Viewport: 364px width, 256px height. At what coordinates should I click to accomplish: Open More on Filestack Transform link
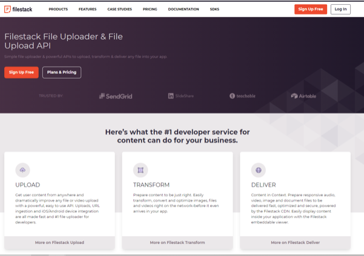pyautogui.click(x=177, y=243)
